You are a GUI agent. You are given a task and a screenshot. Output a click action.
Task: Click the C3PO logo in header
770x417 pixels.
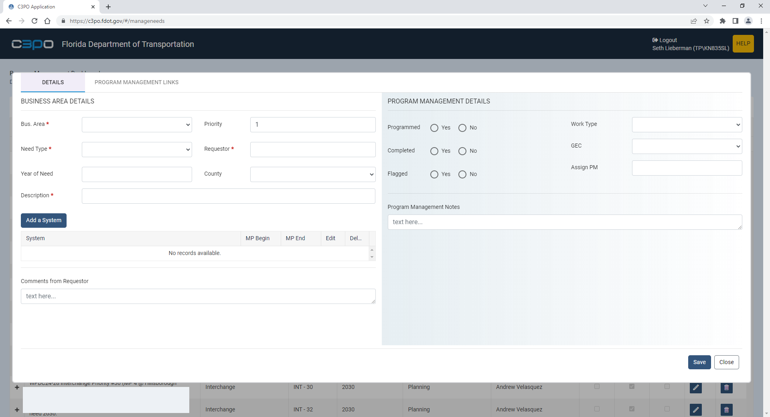tap(32, 44)
